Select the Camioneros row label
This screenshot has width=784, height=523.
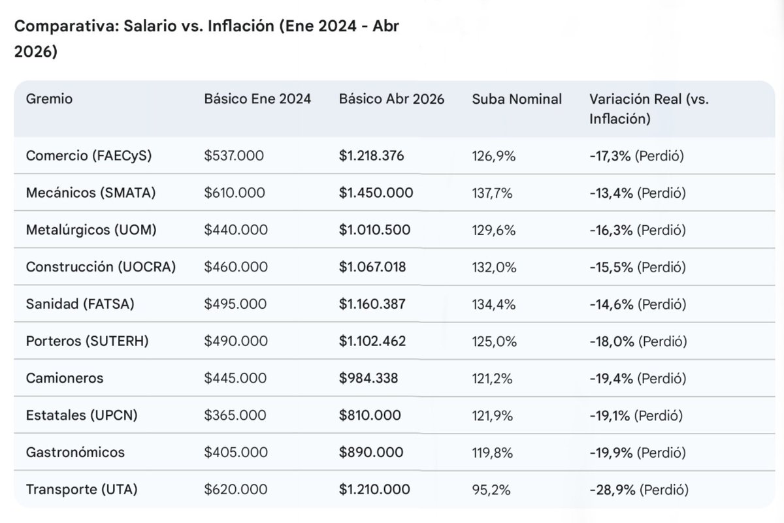pyautogui.click(x=65, y=378)
